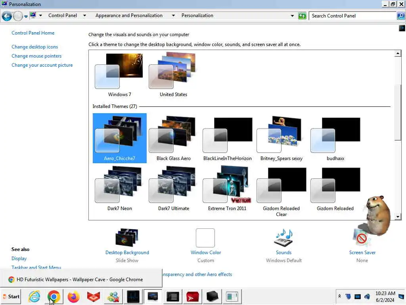
Task: Click the Forward navigation arrow
Action: point(18,16)
